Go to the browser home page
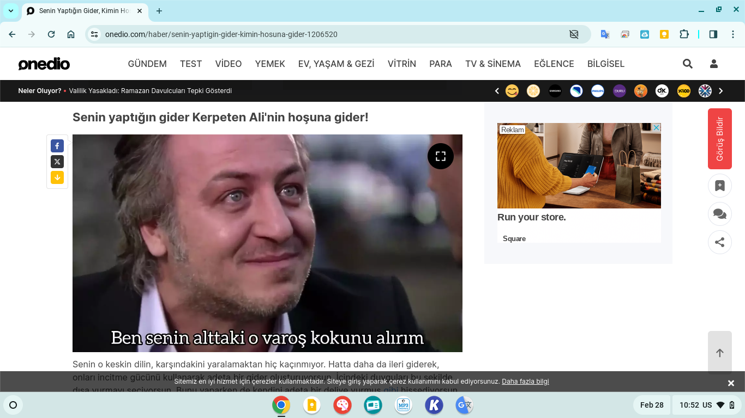Screen dimensions: 745x418 click(x=71, y=34)
